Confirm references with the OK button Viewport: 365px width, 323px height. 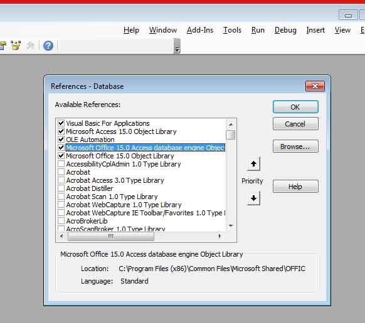click(295, 107)
